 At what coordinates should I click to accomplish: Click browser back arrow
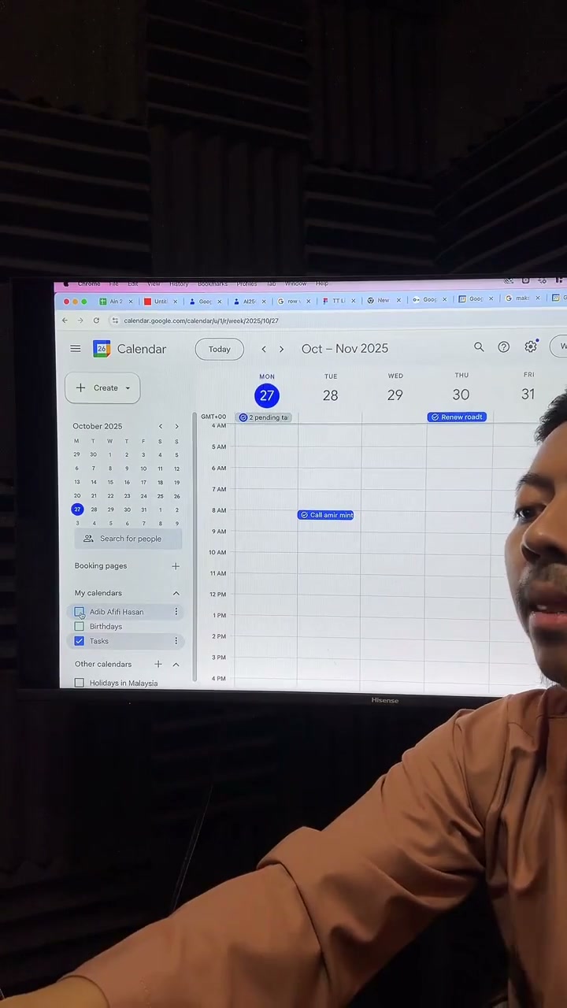click(x=65, y=321)
